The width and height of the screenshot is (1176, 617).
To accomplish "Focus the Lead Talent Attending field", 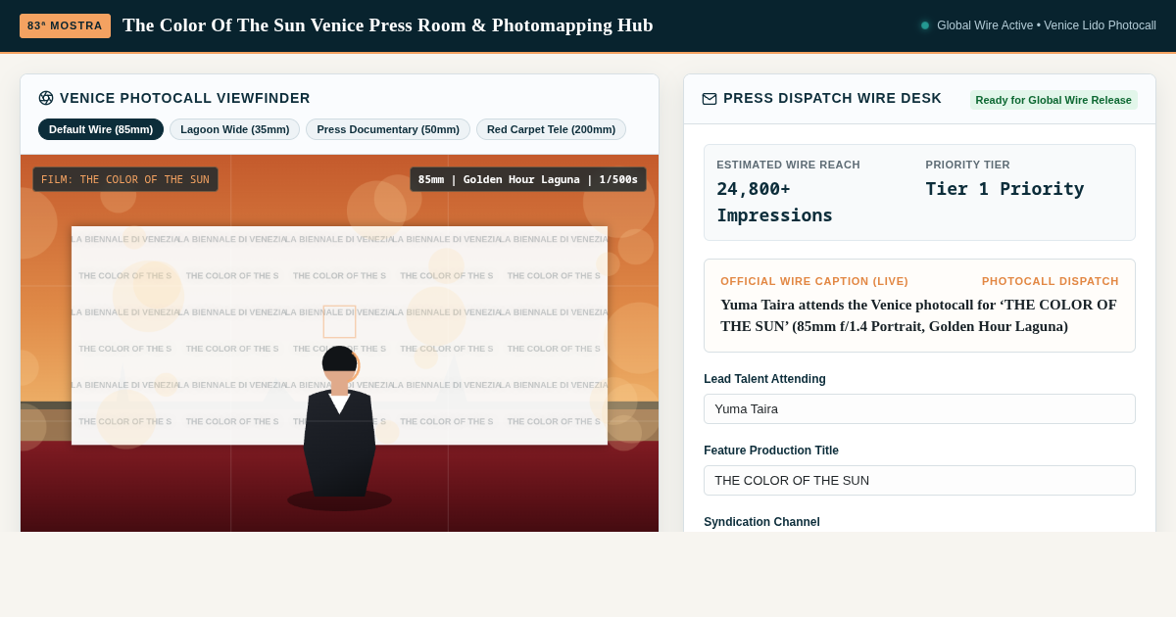I will (919, 409).
